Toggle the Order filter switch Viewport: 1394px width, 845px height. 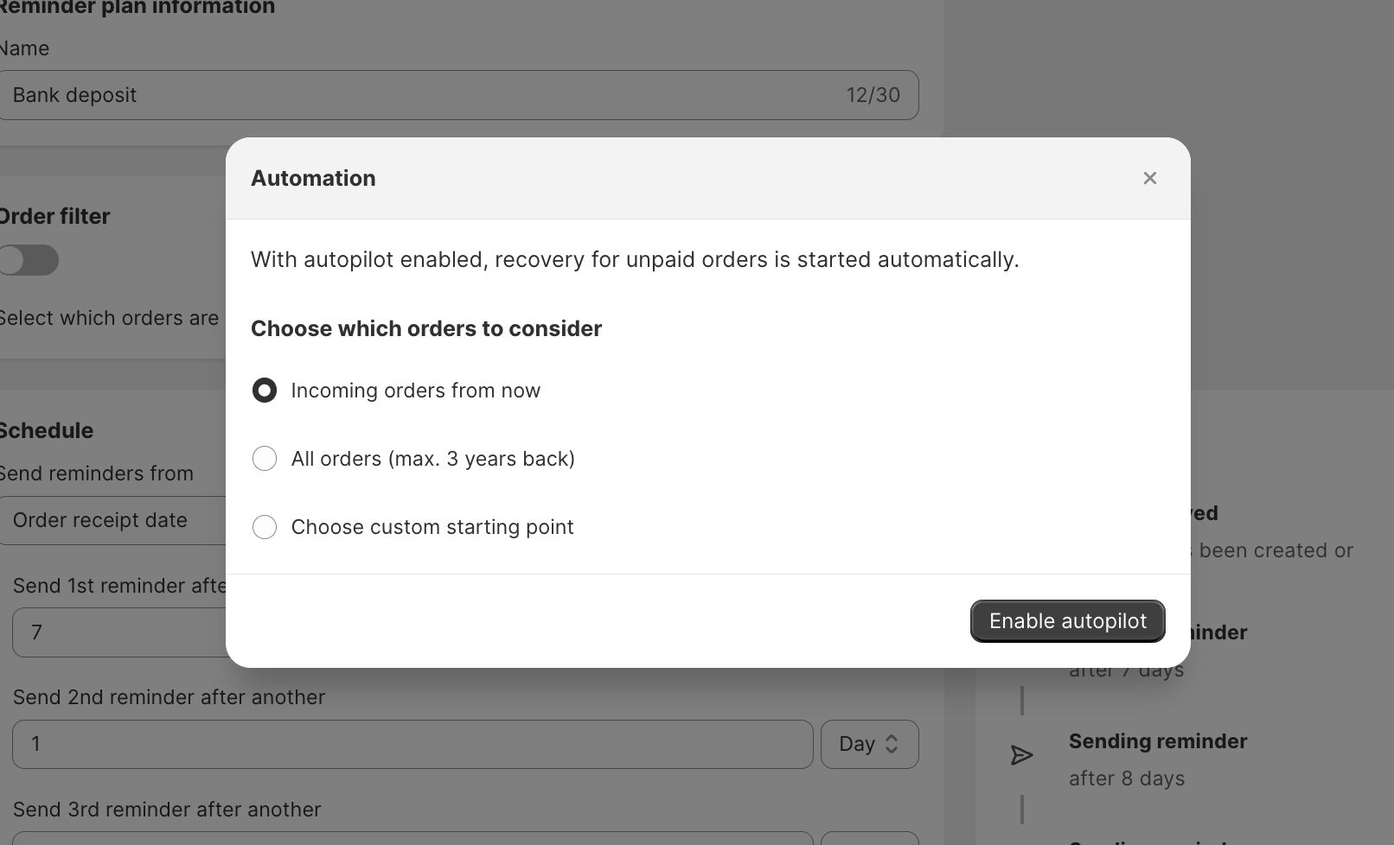(29, 260)
